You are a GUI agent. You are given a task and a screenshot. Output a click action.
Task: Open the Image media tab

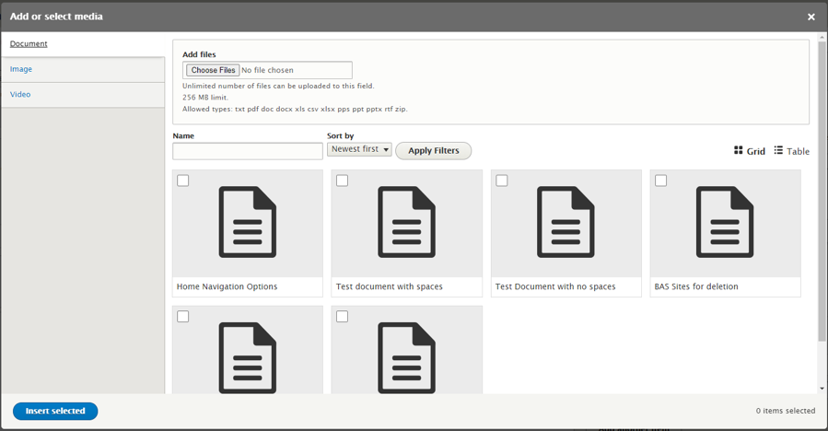21,69
